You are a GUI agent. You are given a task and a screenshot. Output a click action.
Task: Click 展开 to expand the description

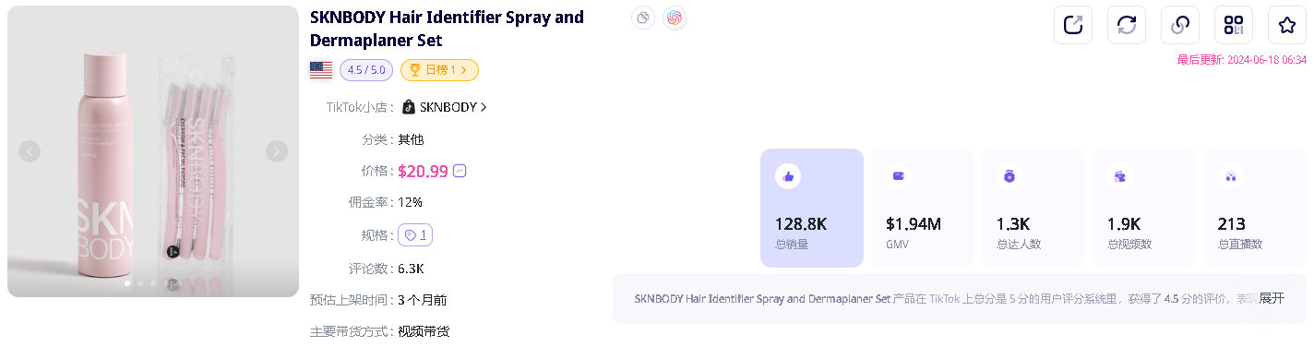(x=1272, y=298)
